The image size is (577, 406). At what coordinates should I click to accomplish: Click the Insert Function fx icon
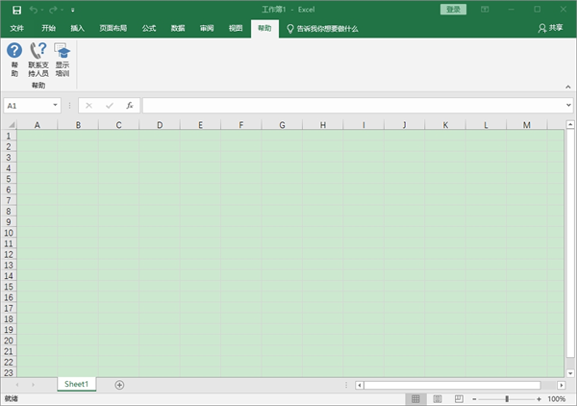[x=129, y=105]
